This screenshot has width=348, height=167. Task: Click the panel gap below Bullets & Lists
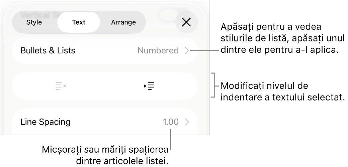coord(105,68)
